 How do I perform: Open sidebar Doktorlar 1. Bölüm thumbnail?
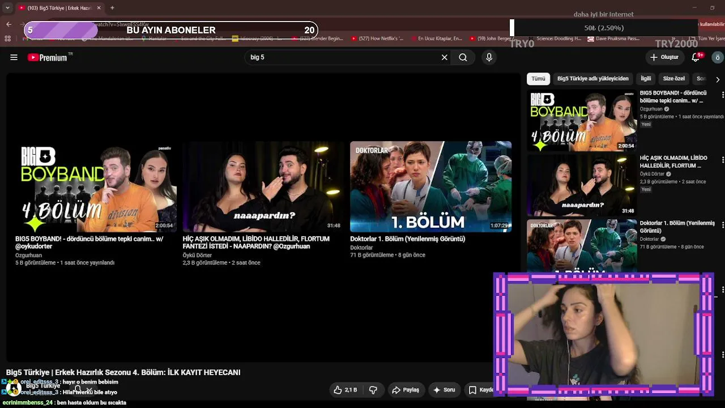[582, 247]
